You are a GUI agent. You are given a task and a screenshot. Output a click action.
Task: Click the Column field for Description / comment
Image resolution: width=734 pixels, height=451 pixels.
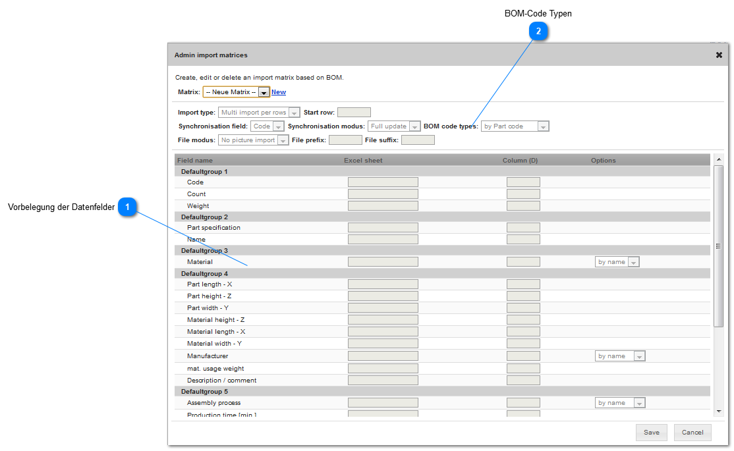(523, 381)
